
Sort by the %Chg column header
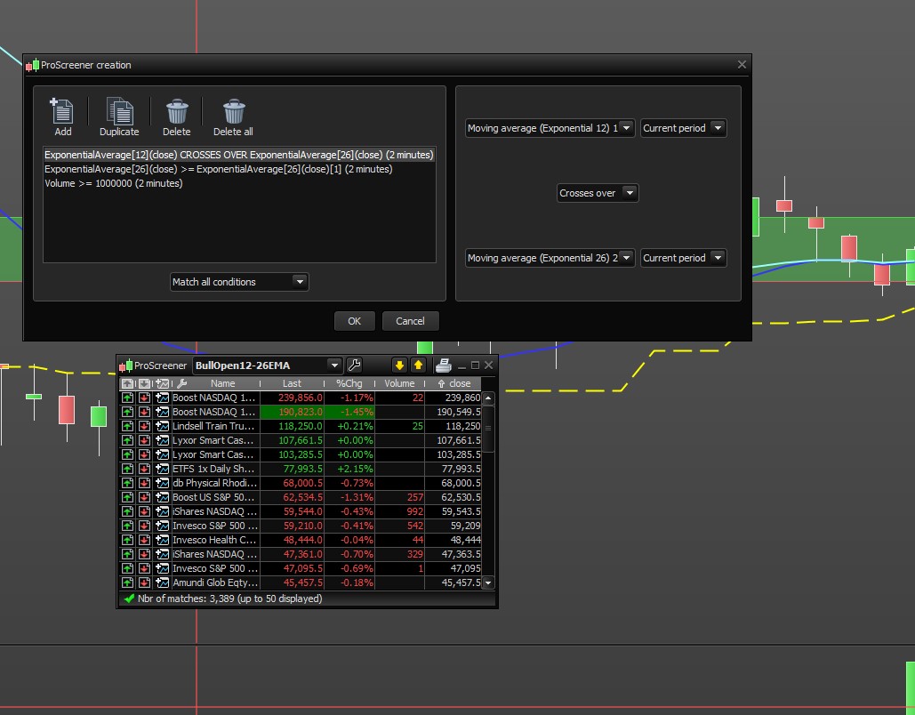pyautogui.click(x=349, y=383)
